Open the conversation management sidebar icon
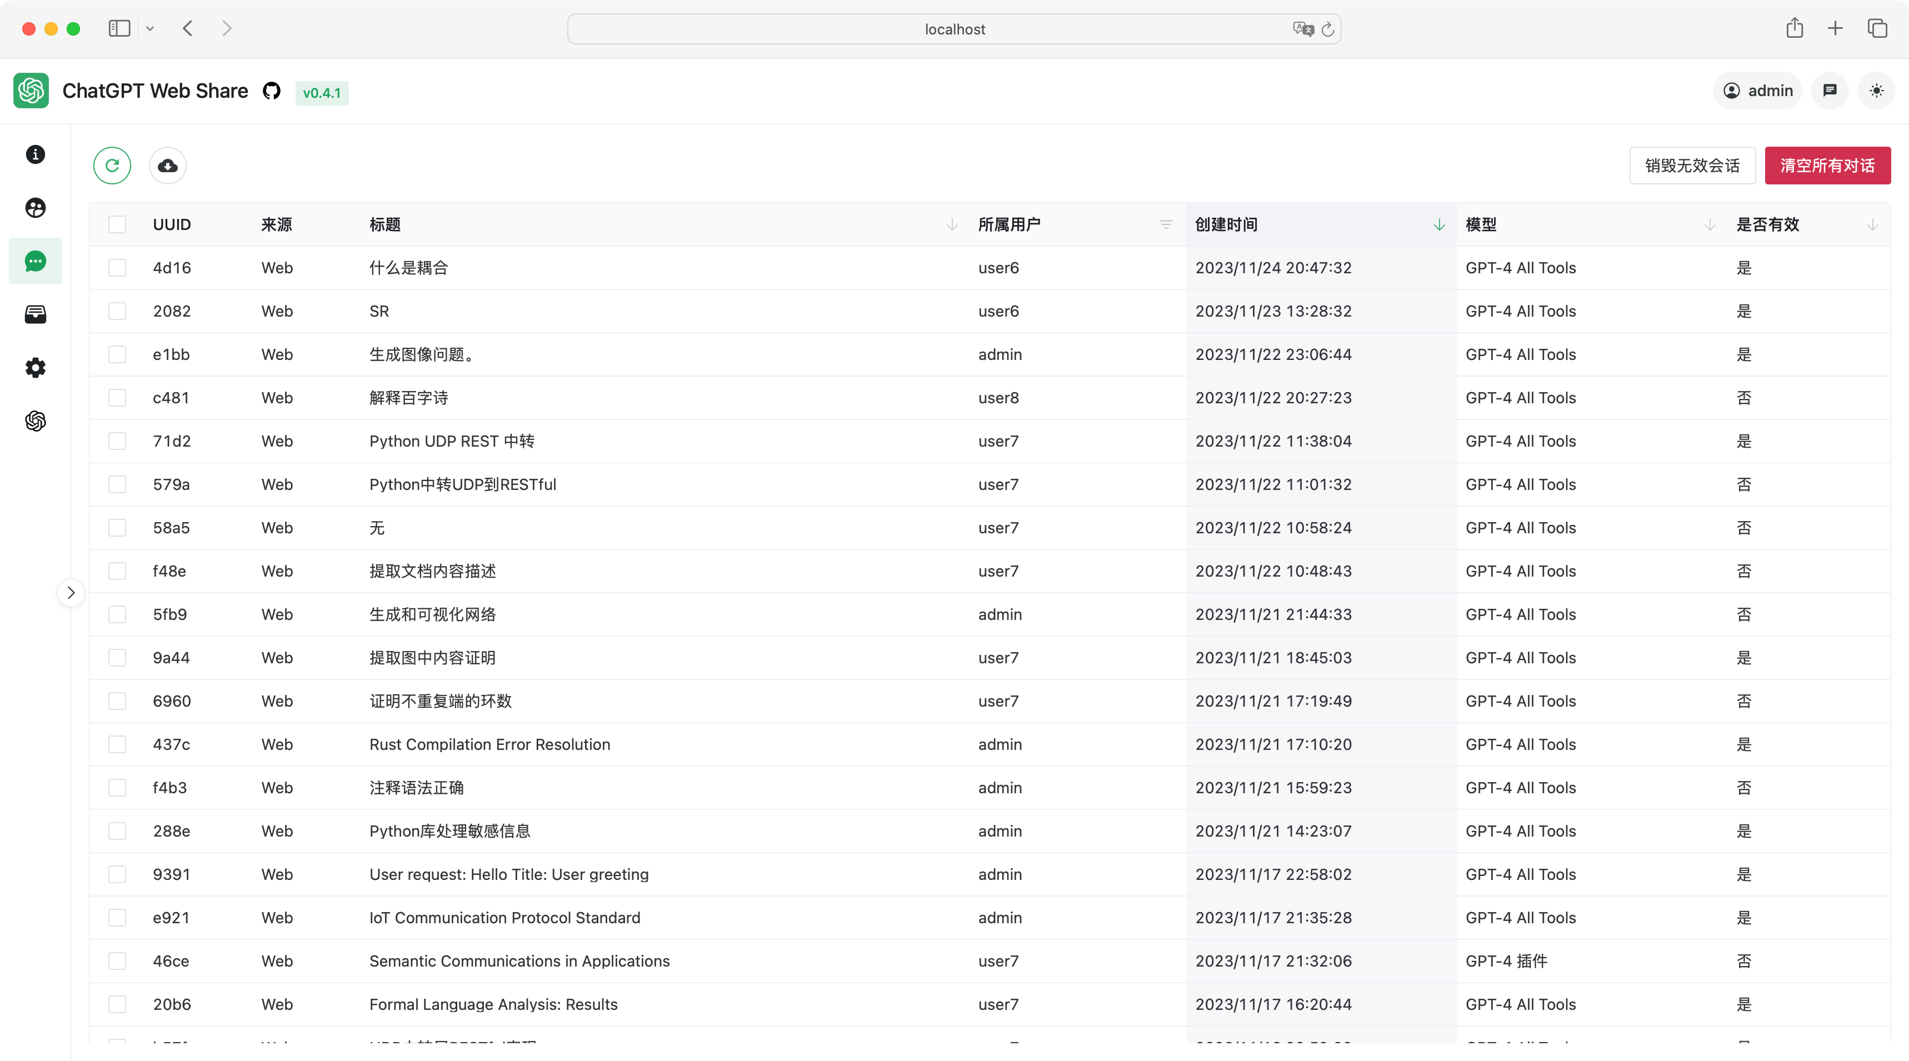1909x1061 pixels. (x=36, y=261)
